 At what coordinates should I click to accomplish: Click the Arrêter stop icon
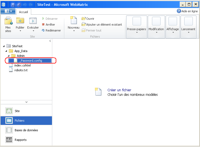(43, 25)
